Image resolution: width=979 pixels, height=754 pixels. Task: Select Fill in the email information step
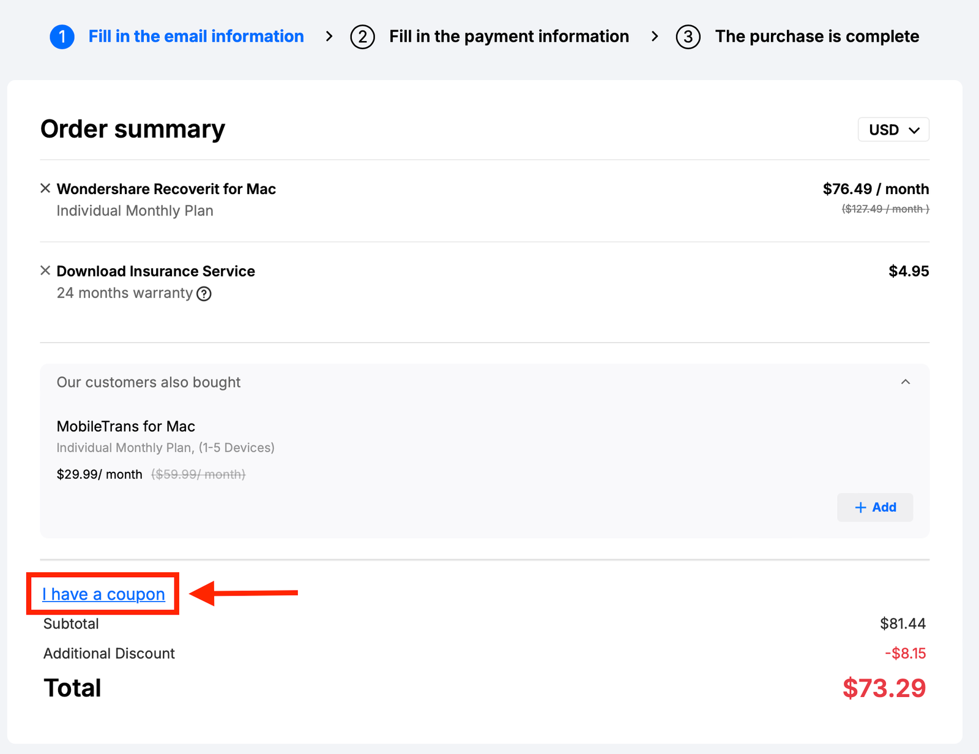[196, 37]
